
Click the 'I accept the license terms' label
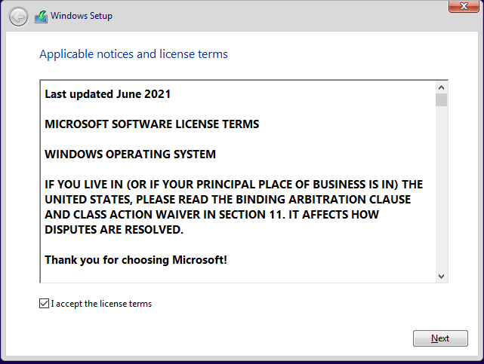click(101, 304)
